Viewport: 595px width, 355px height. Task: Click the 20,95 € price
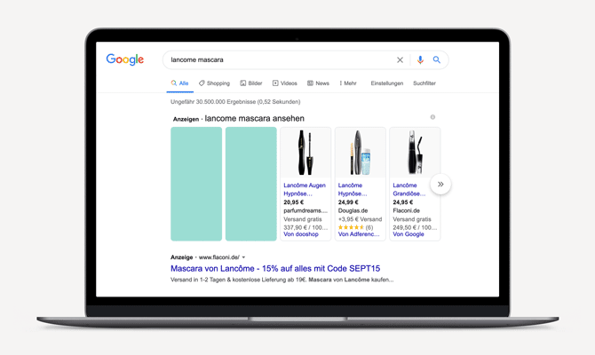294,202
